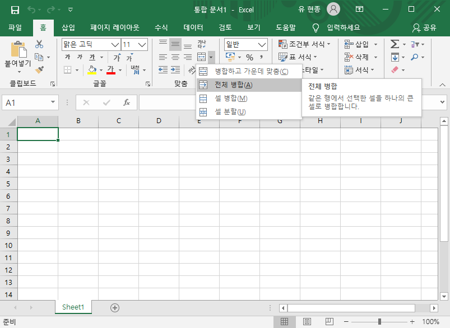Screen dimensions: 450x328
Task: Apply red font color 가
Action: point(111,69)
